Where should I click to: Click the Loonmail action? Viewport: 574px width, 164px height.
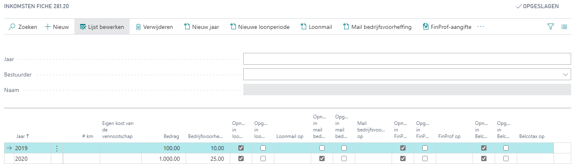coord(316,27)
